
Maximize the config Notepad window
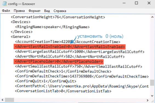click(136, 3)
